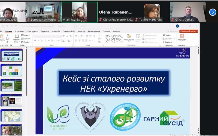The height and width of the screenshot is (136, 218).
Task: Click the numbered list icon
Action: click(81, 36)
